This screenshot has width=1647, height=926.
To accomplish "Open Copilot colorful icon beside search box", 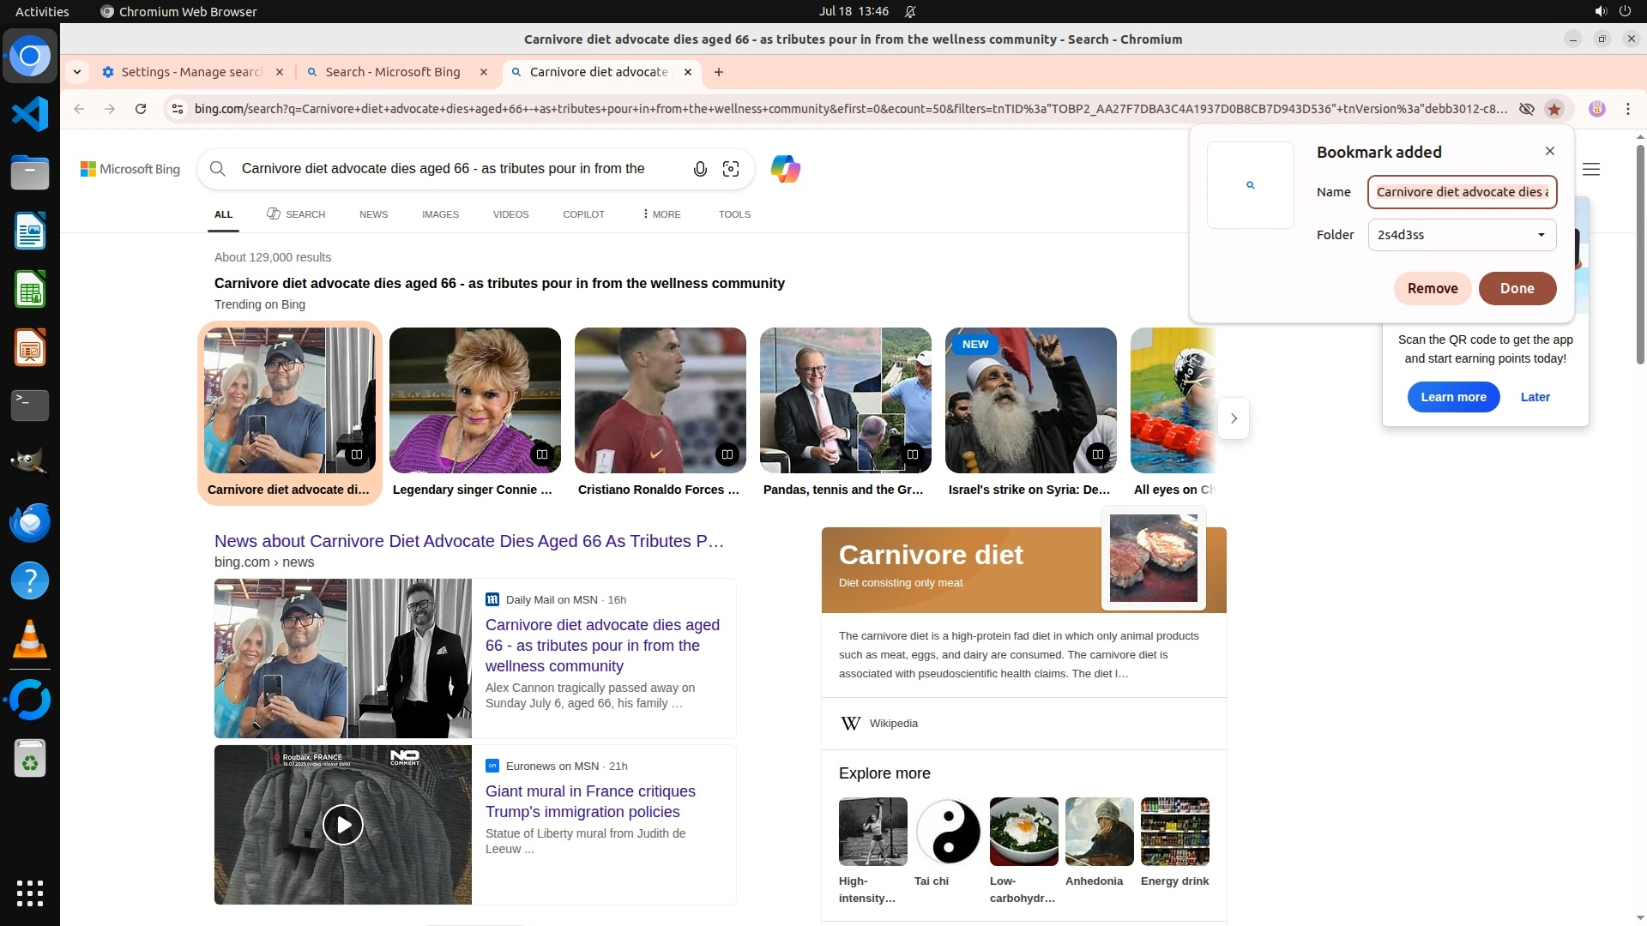I will [x=785, y=169].
